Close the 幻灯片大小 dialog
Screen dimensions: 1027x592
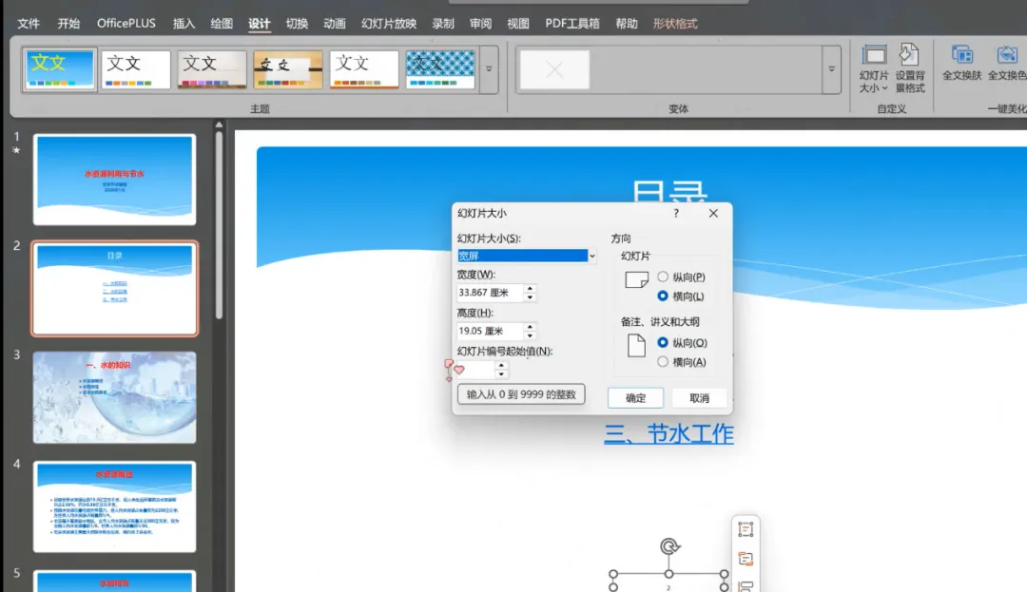[713, 213]
